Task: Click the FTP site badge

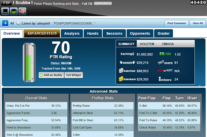Action: [6, 3]
